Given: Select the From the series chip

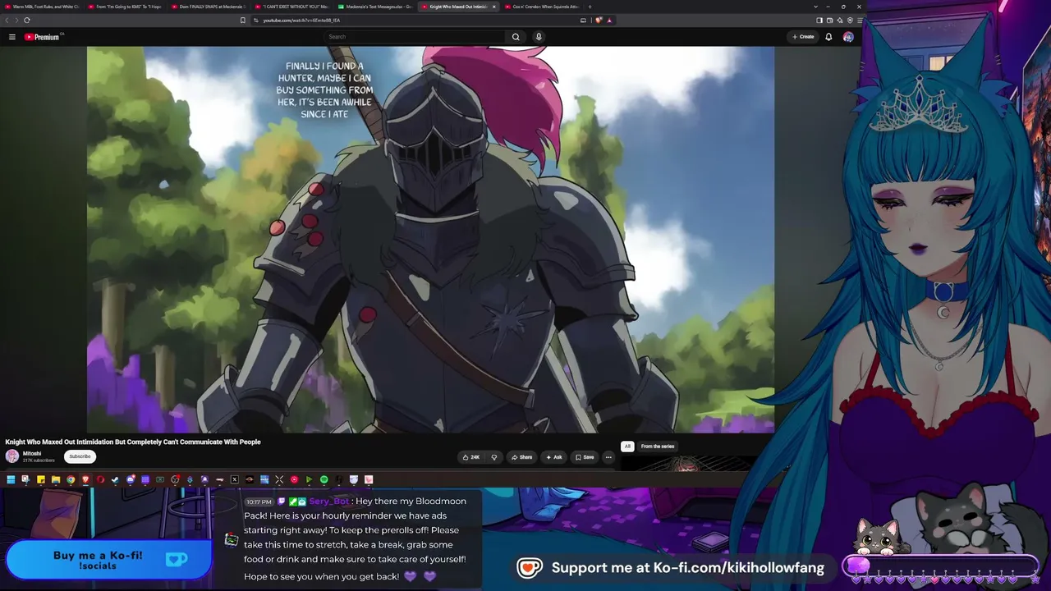Looking at the screenshot, I should click(658, 447).
